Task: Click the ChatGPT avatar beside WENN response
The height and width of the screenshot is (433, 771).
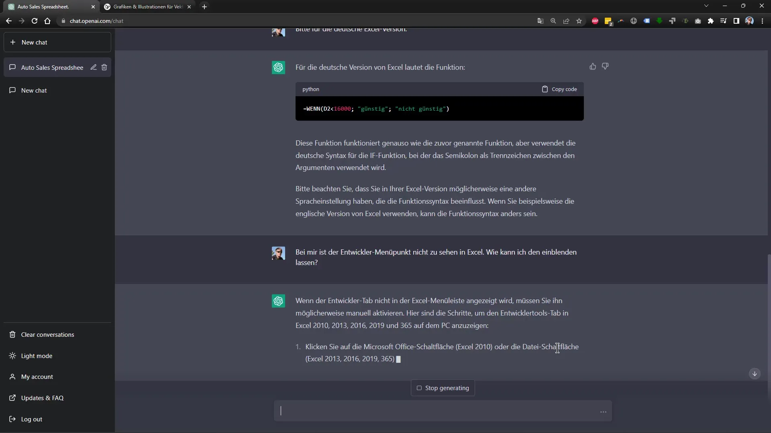Action: 278,67
